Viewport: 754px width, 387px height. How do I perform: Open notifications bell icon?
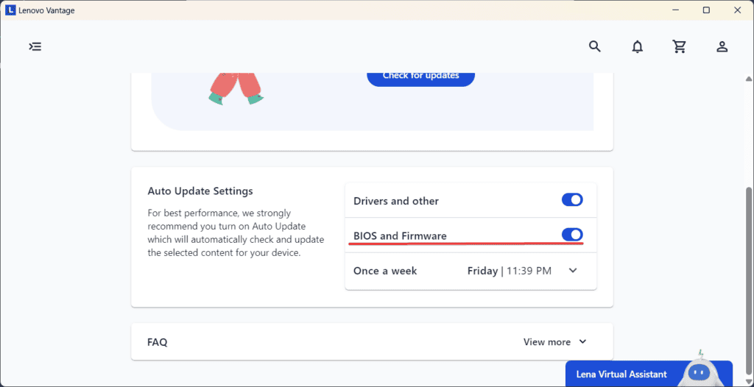pyautogui.click(x=638, y=46)
